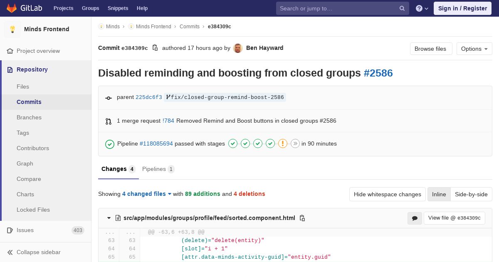The image size is (499, 262).
Task: Click Ben Hayward's avatar
Action: click(x=238, y=48)
